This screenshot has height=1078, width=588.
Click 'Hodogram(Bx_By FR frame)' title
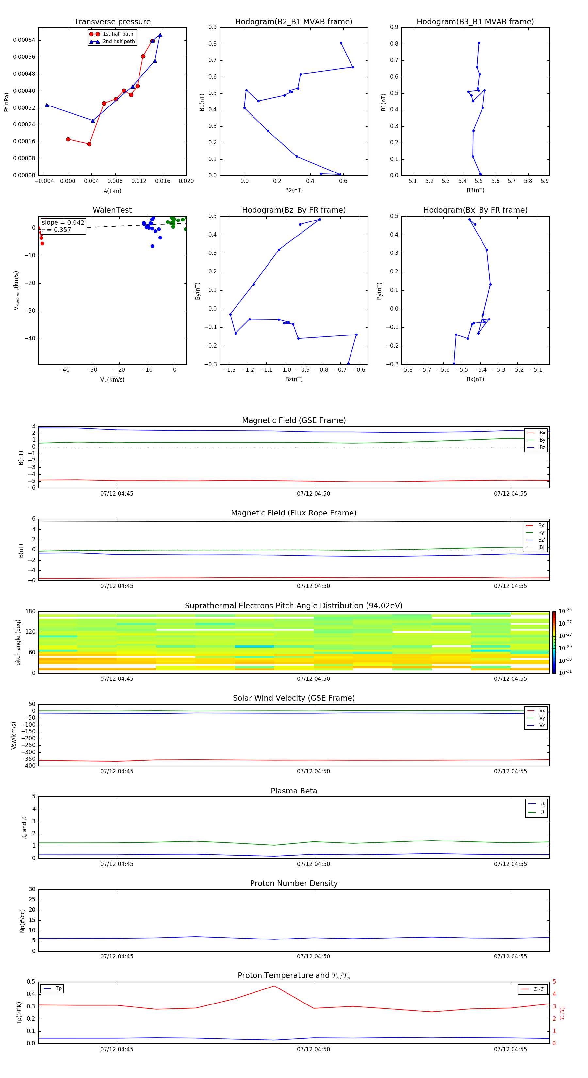pos(475,210)
